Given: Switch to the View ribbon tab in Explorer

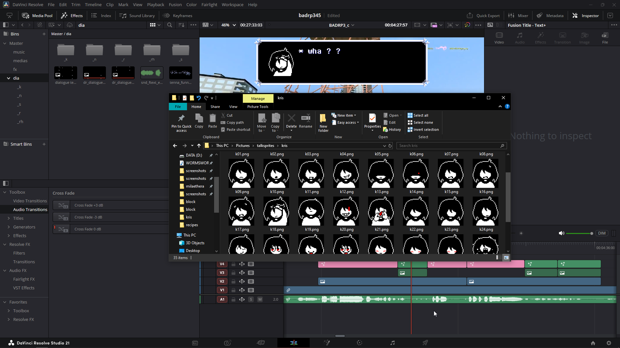Looking at the screenshot, I should [233, 107].
